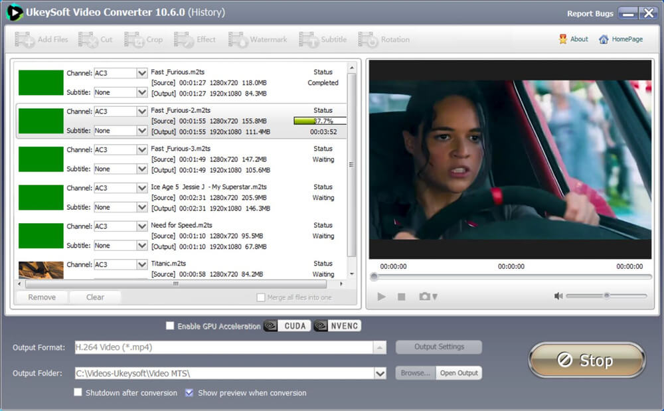Viewport: 664px width, 411px height.
Task: Select Ice Age 5 Jessie J file name
Action: click(x=208, y=187)
